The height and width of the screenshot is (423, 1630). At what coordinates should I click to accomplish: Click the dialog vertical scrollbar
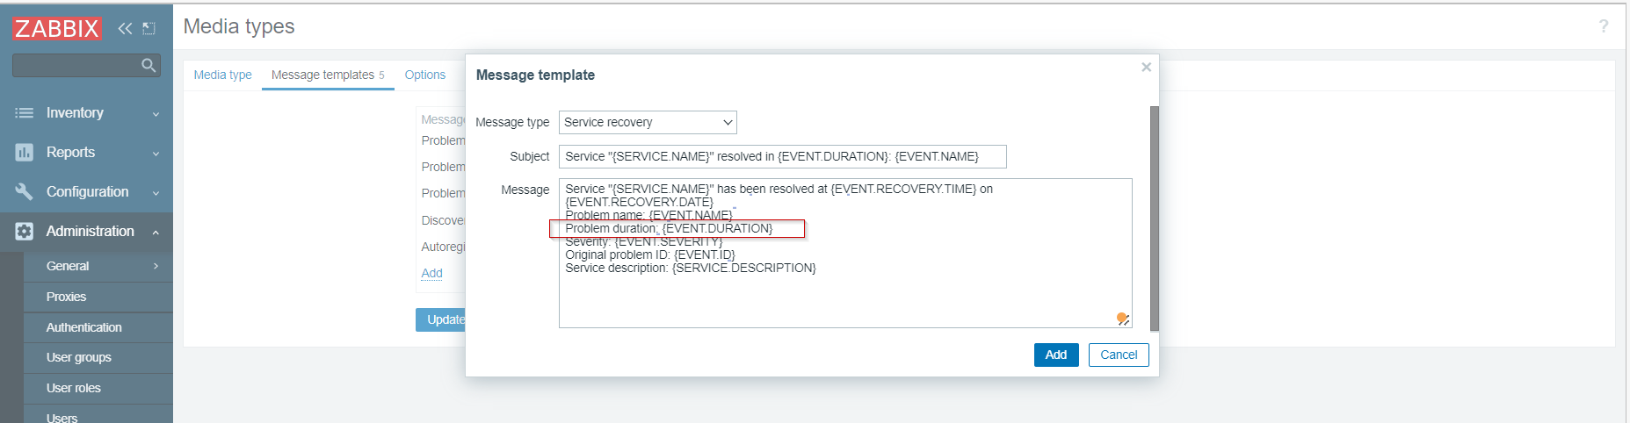click(1154, 218)
